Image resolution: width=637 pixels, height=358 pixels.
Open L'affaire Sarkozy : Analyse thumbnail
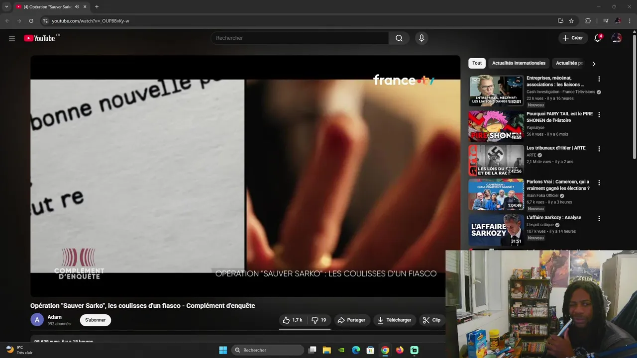(496, 230)
